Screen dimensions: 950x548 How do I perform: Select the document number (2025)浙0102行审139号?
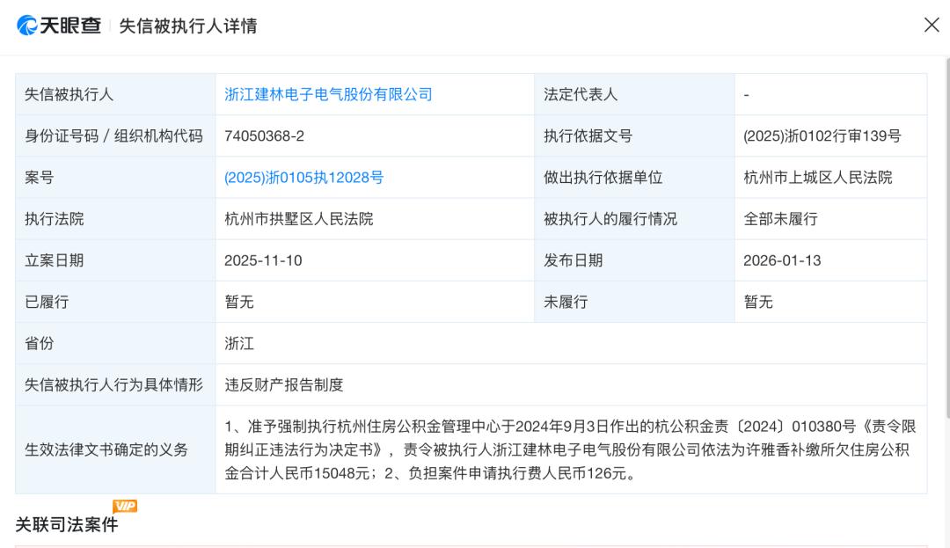coord(822,136)
